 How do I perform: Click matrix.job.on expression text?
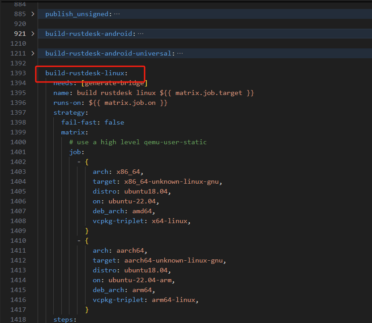click(x=130, y=103)
